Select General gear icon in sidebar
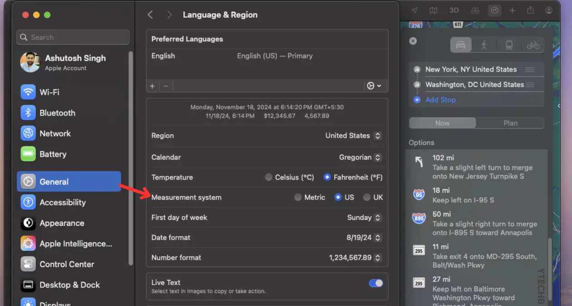Image resolution: width=572 pixels, height=306 pixels. point(28,182)
